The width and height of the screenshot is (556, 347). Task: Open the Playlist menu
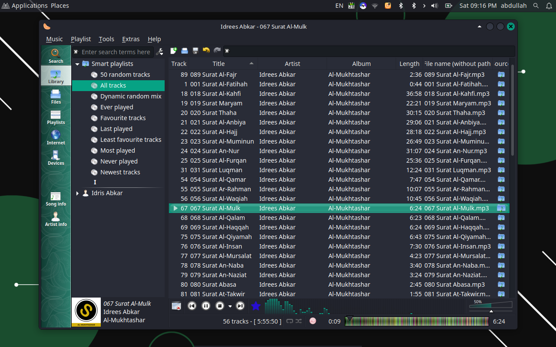tap(81, 39)
